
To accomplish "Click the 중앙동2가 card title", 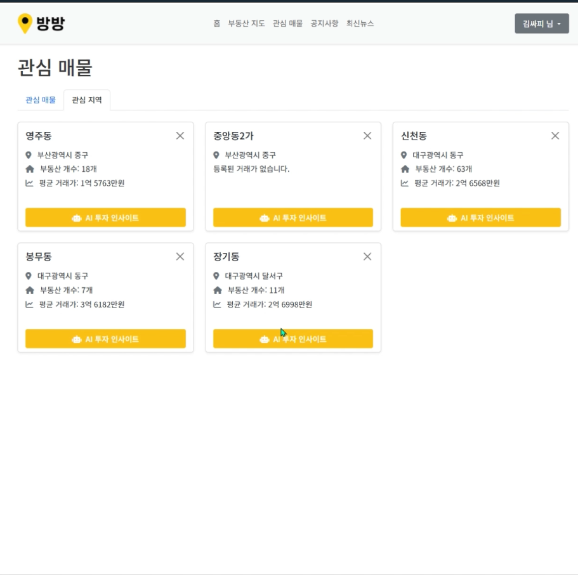I will 233,136.
